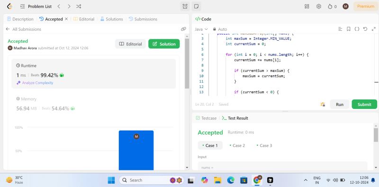Reset code to default icon
The width and height of the screenshot is (379, 187).
(x=365, y=29)
